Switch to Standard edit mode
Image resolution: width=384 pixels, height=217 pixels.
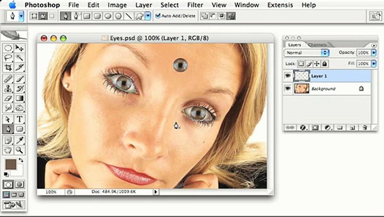(x=8, y=184)
